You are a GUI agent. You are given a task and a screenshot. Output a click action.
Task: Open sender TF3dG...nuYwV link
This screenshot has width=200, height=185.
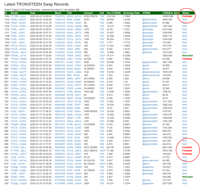tap(18, 160)
